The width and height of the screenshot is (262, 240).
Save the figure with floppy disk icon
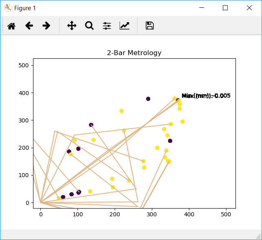150,26
